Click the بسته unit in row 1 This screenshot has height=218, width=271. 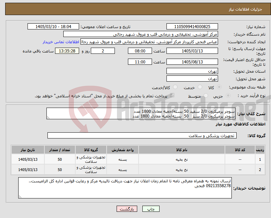pos(122,160)
